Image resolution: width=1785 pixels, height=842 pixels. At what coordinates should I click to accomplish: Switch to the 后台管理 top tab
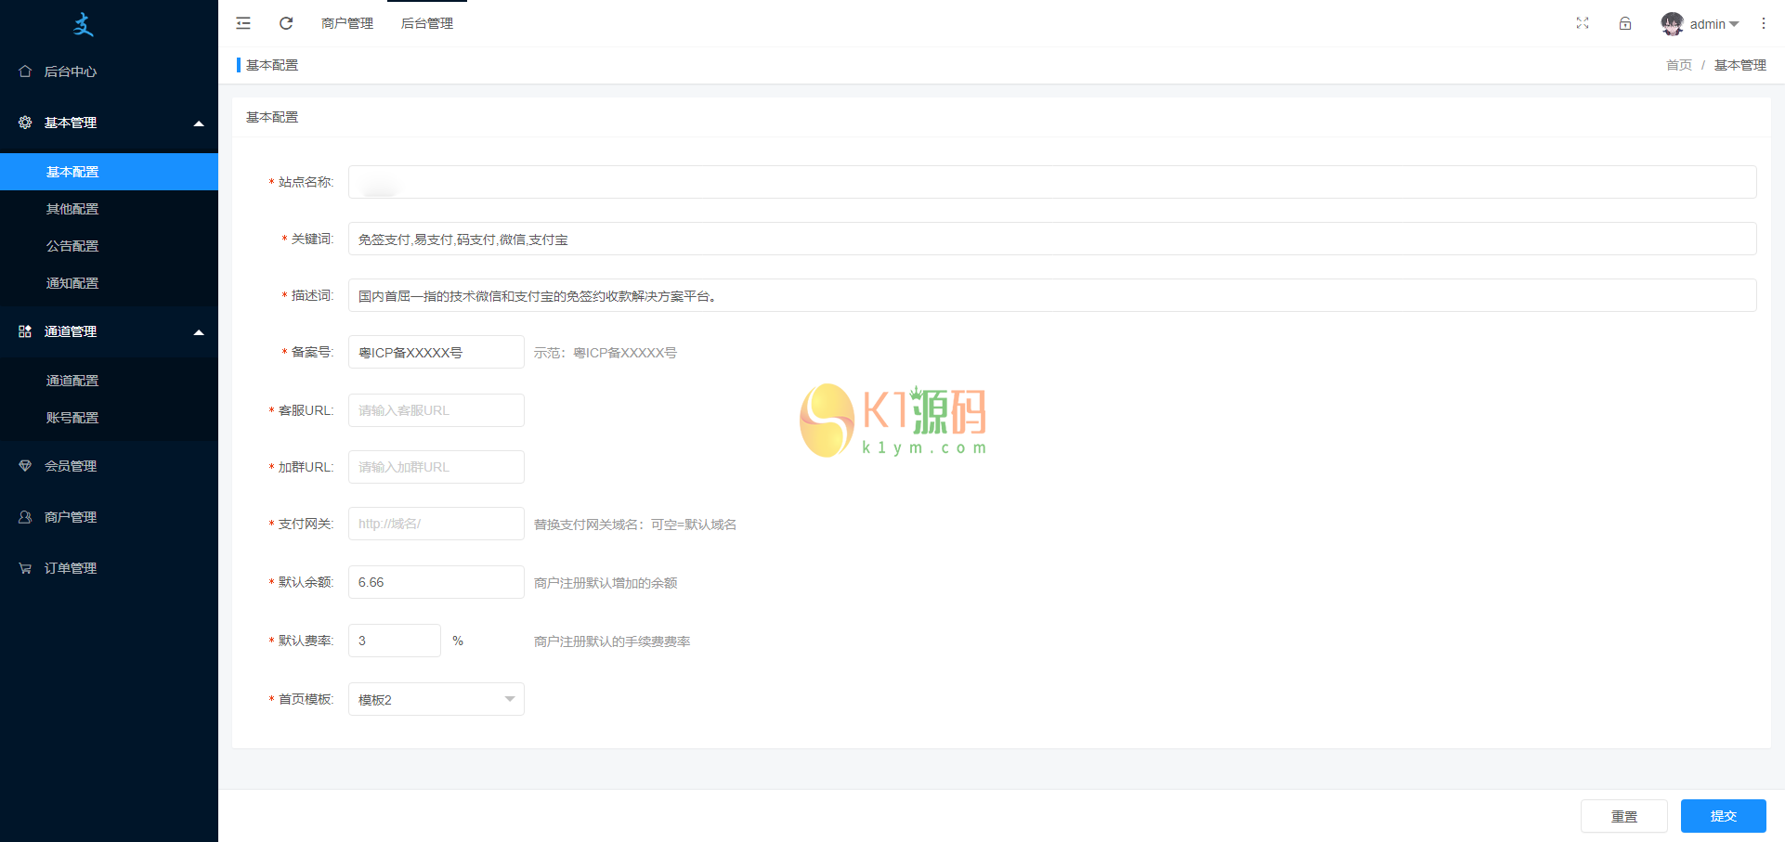tap(427, 23)
